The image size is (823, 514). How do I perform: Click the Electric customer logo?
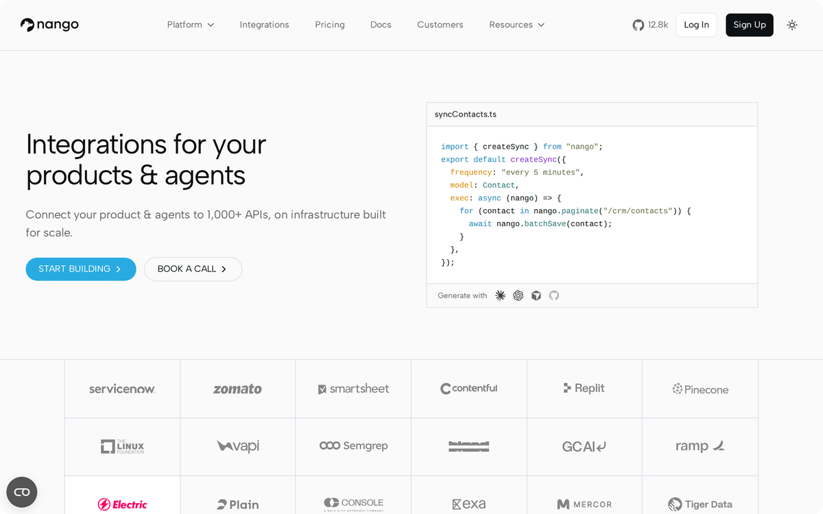tap(122, 504)
